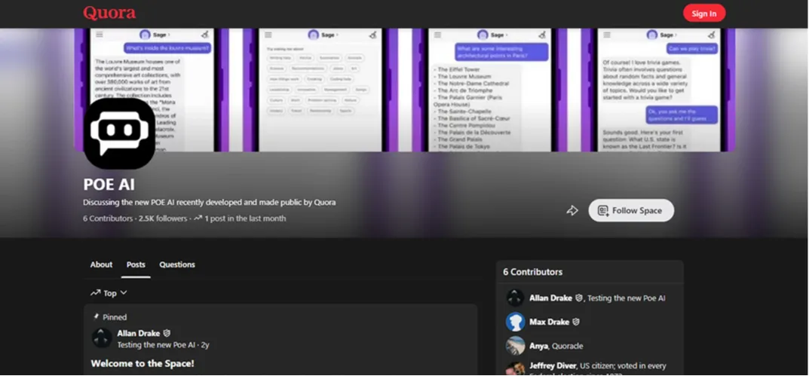Screen dimensions: 809x376
Task: Click the Quora logo in the header
Action: pos(109,13)
